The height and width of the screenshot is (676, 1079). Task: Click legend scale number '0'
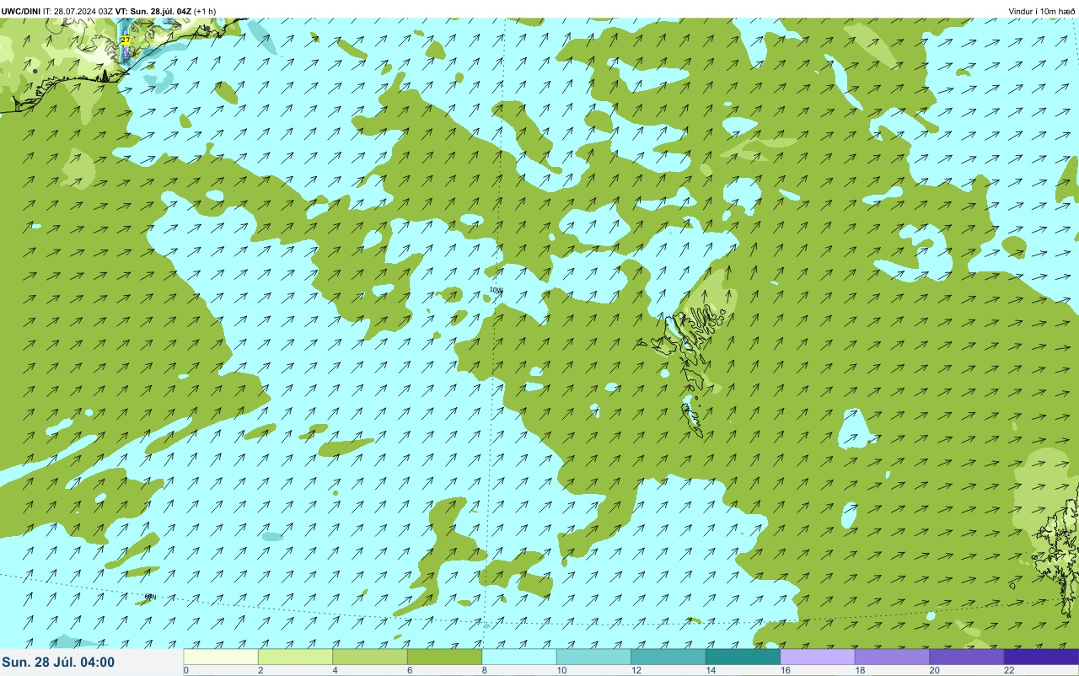click(x=185, y=670)
